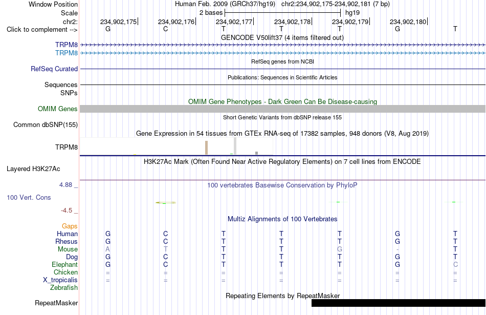Open the RefSeq Curated track label
The height and width of the screenshot is (315, 486).
pos(54,69)
